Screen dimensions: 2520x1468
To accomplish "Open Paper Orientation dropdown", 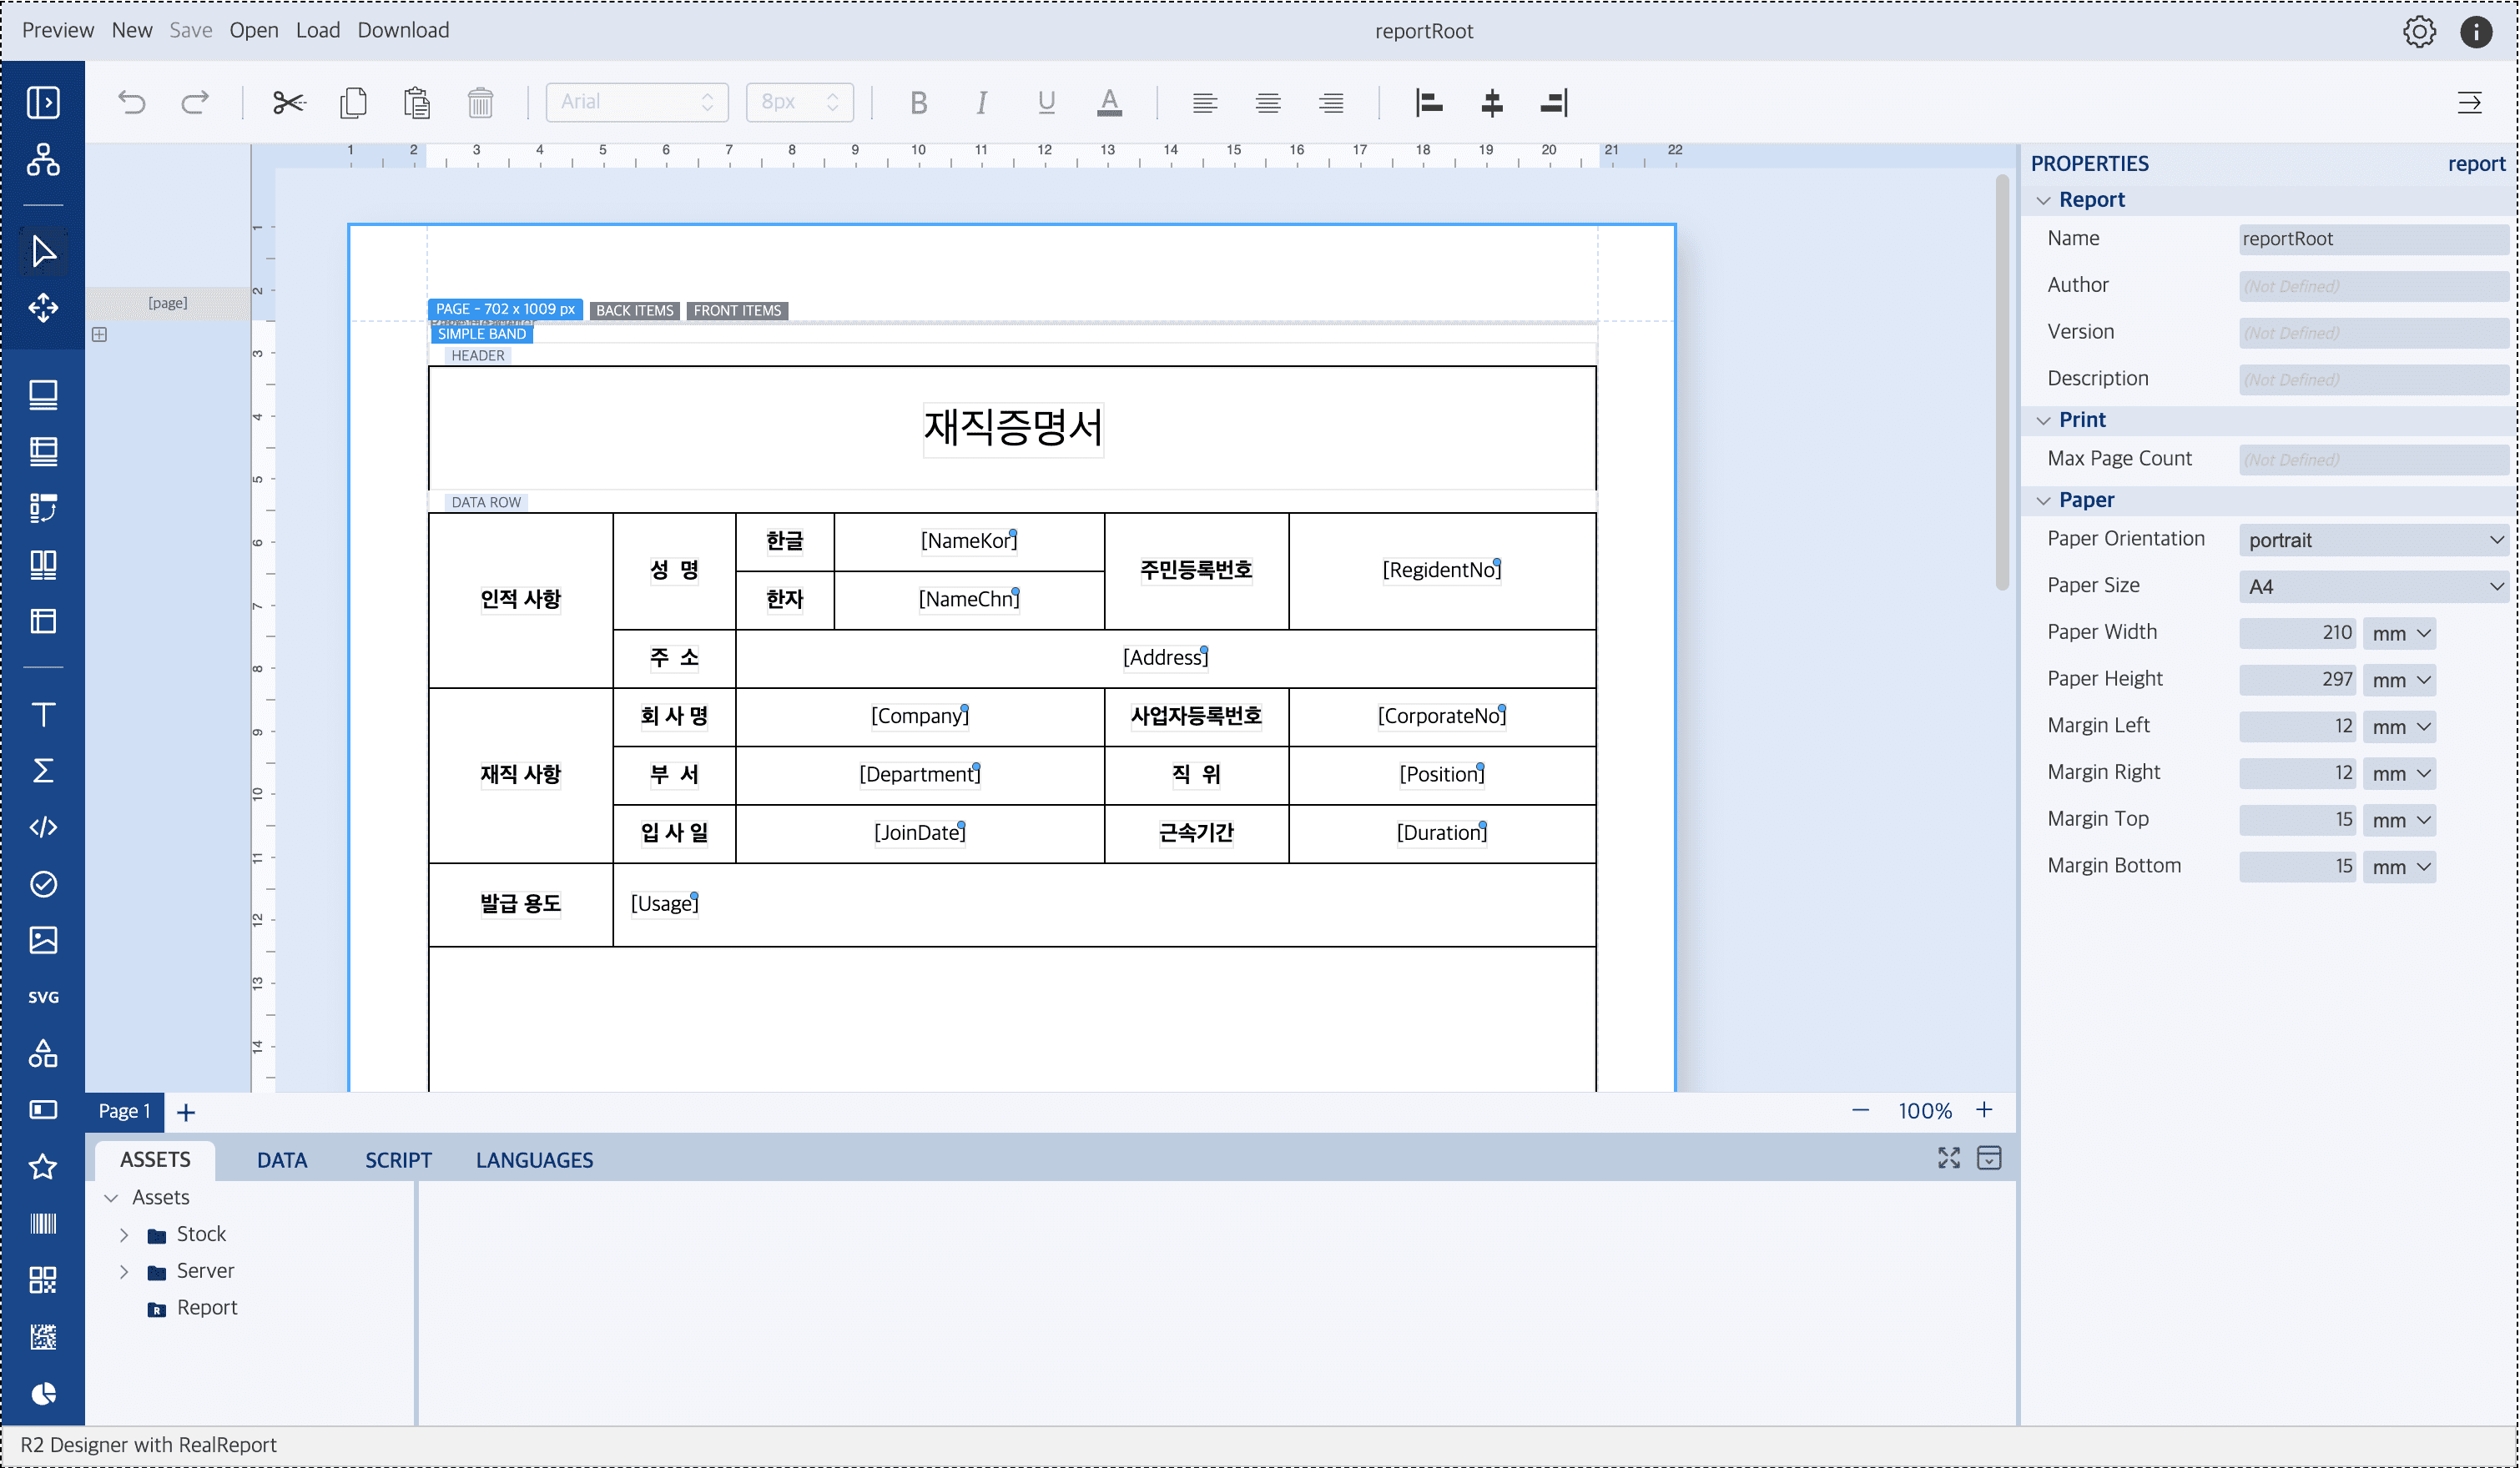I will coord(2374,540).
